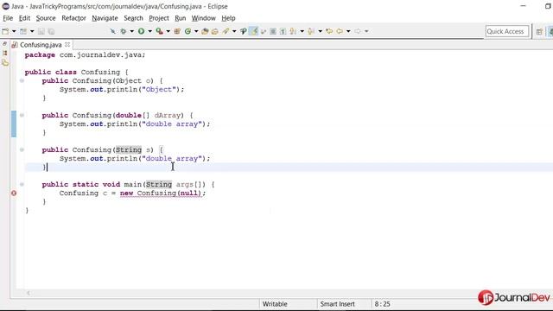This screenshot has width=553, height=311.
Task: Toggle Block Selection Mode icon
Action: pos(273,31)
